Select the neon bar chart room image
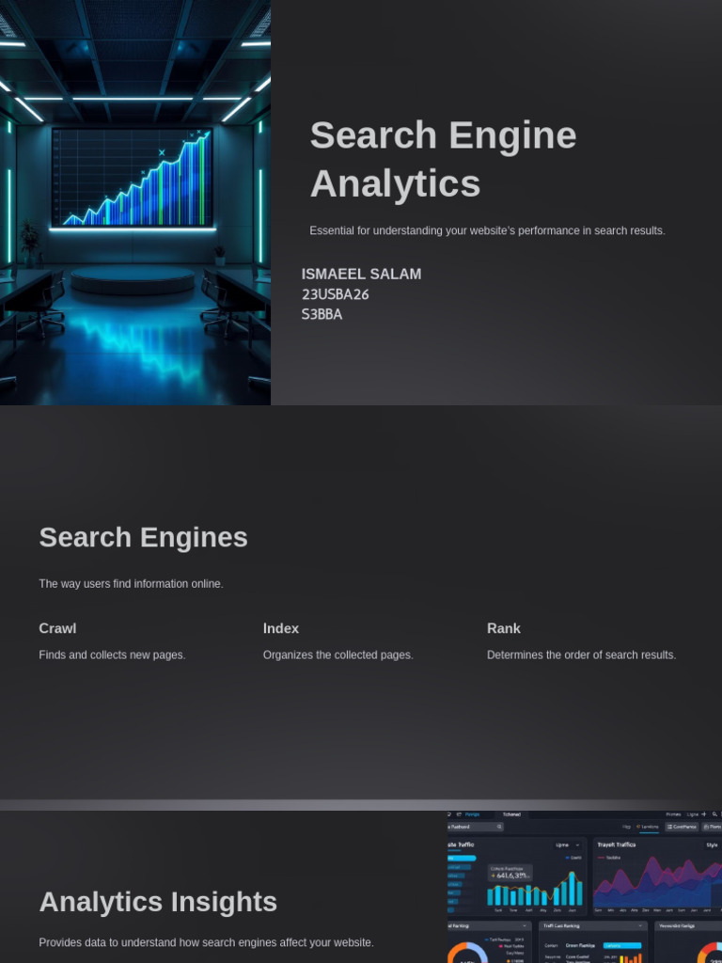 point(135,203)
